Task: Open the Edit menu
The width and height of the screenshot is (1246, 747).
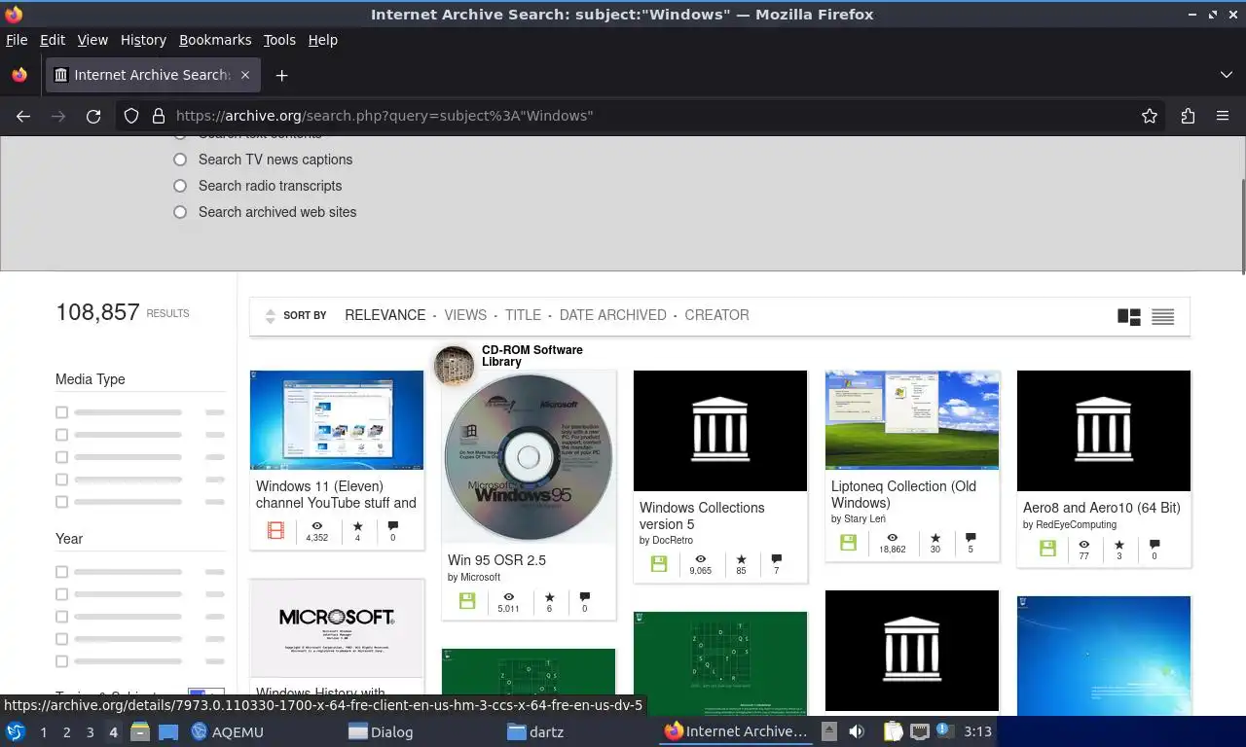Action: click(53, 40)
